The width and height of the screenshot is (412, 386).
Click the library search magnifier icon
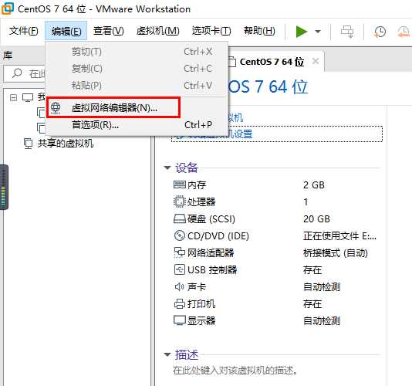tap(17, 73)
